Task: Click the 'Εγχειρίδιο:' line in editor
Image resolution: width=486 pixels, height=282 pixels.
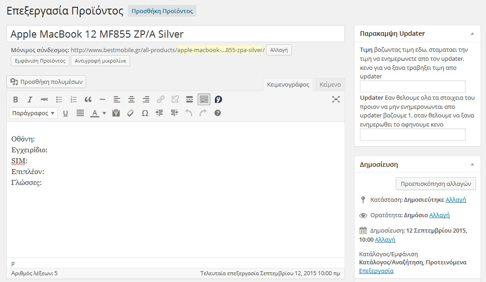Action: 29,150
